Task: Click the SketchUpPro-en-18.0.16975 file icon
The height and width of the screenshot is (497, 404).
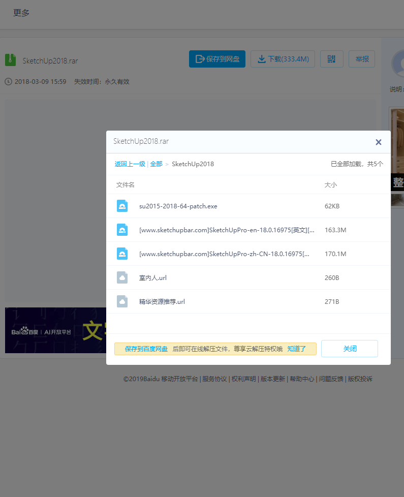Action: [122, 230]
